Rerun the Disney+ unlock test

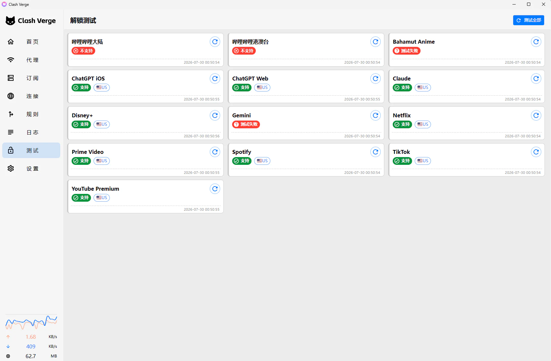click(x=215, y=115)
